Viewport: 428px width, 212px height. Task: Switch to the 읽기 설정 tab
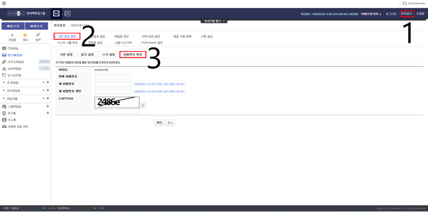click(x=87, y=55)
